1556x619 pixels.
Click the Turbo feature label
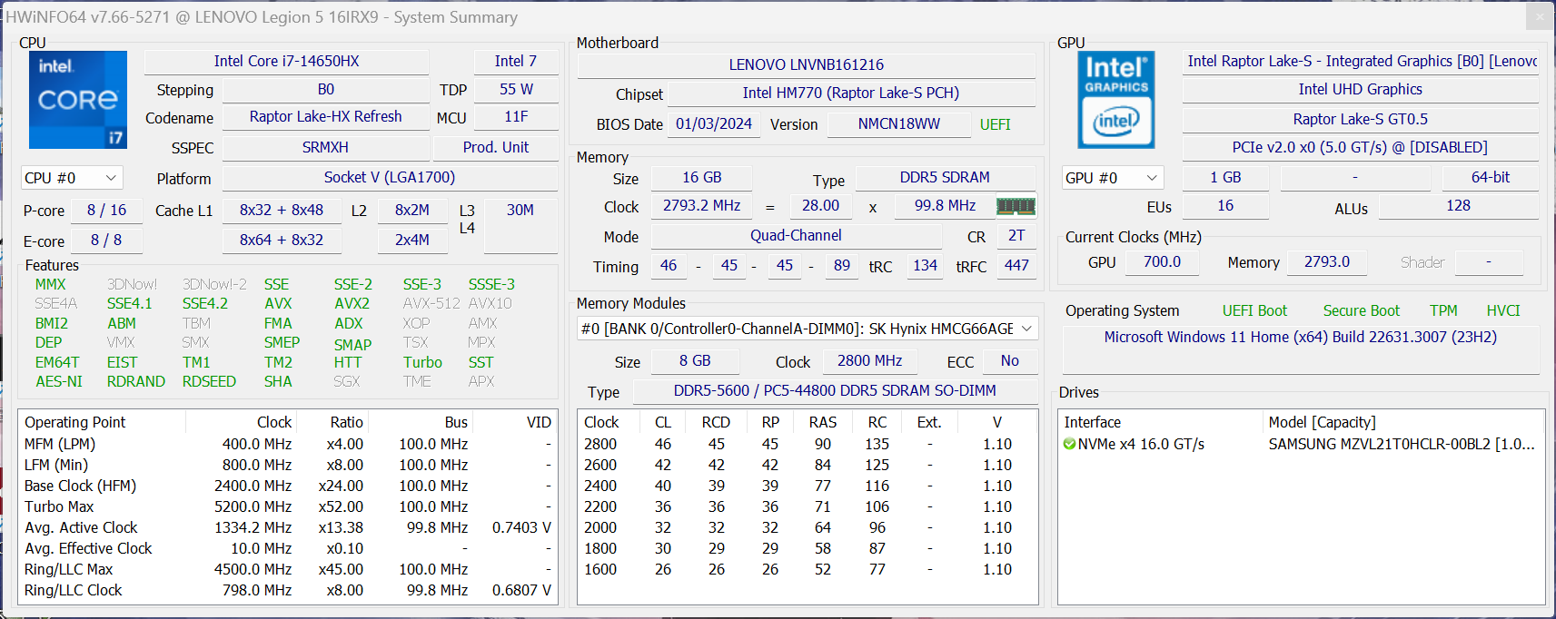(422, 362)
